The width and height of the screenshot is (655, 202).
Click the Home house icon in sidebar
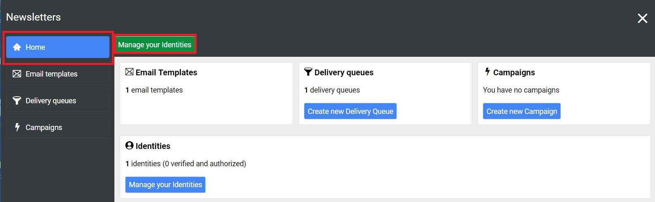coord(17,47)
